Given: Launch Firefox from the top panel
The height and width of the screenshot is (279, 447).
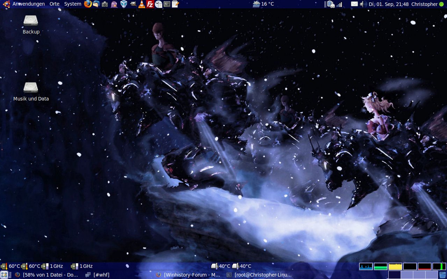Looking at the screenshot, I should [88, 4].
